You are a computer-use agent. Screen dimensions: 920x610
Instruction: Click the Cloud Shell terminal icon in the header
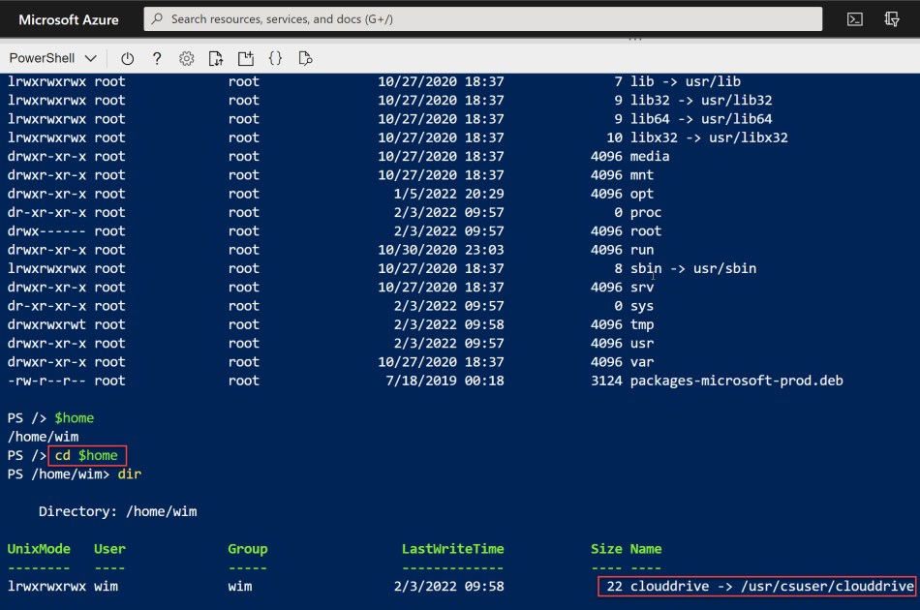pos(853,18)
